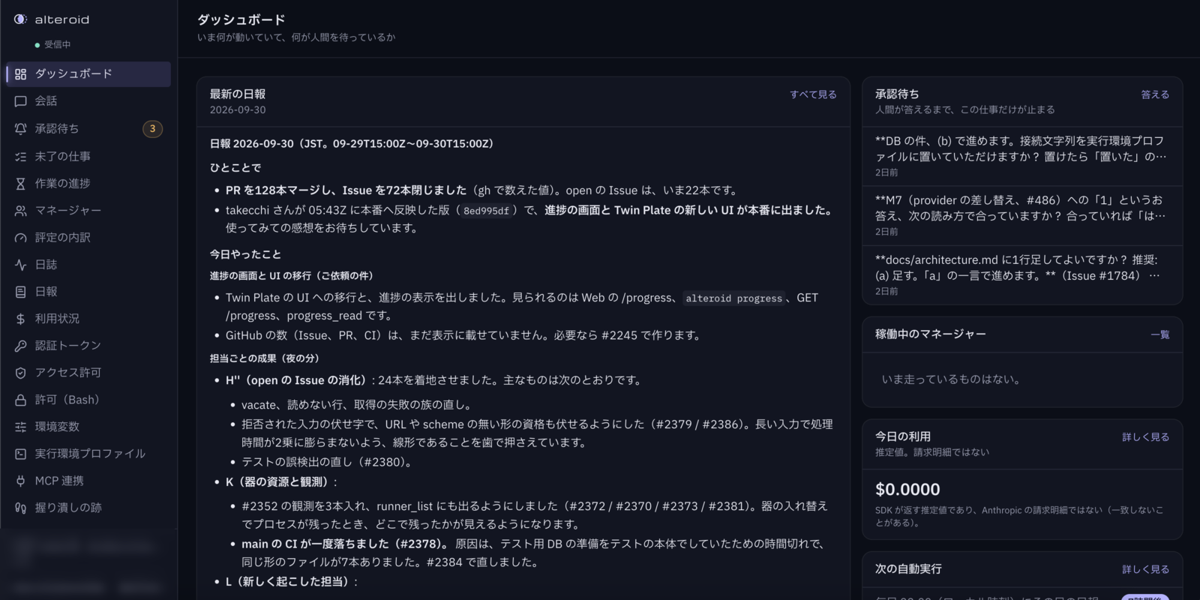The width and height of the screenshot is (1200, 600).
Task: Open 未了の仕事 sidebar entry
Action: pos(88,157)
